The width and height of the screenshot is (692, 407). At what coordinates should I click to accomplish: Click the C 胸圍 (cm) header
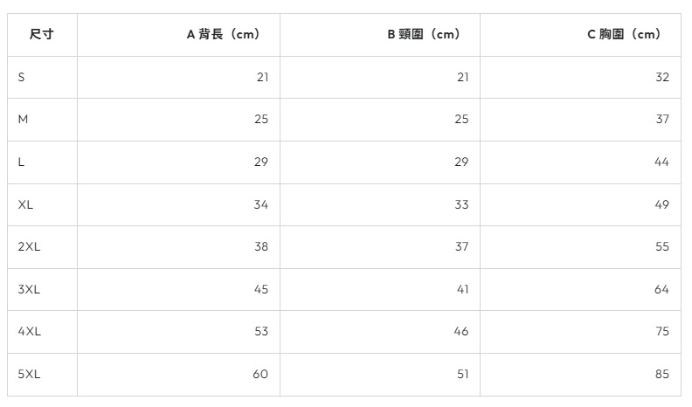point(624,35)
